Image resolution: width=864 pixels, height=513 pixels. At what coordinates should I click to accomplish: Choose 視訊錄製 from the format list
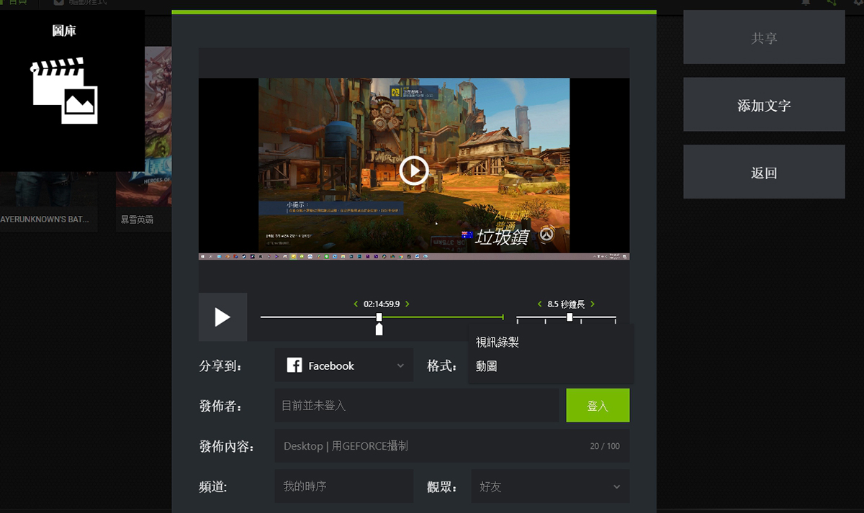(x=498, y=342)
